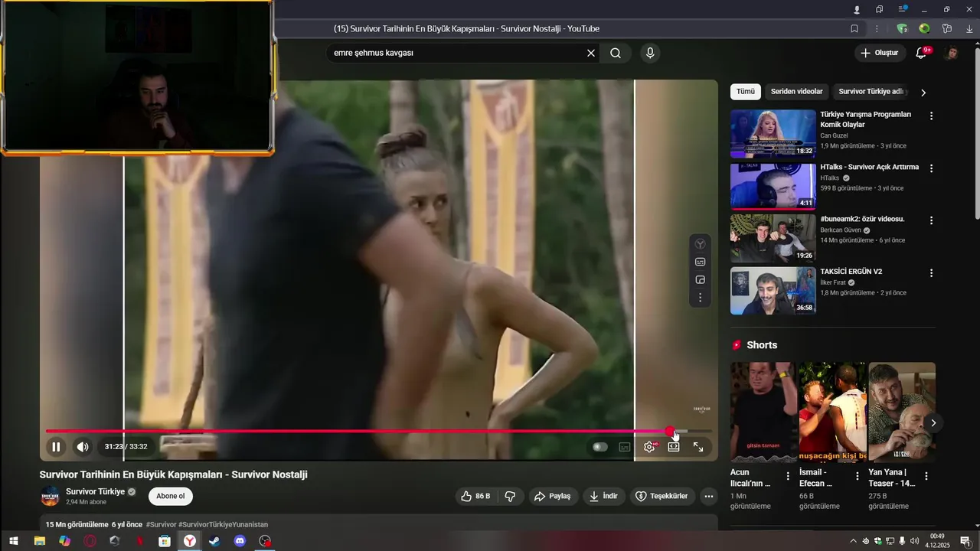This screenshot has width=980, height=551.
Task: Open the Windows notification center
Action: pyautogui.click(x=965, y=541)
